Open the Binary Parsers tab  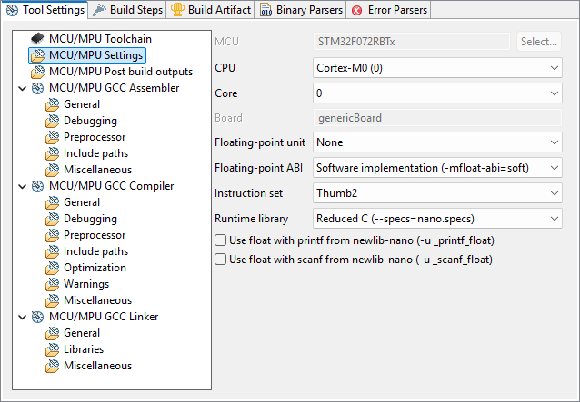[x=301, y=10]
